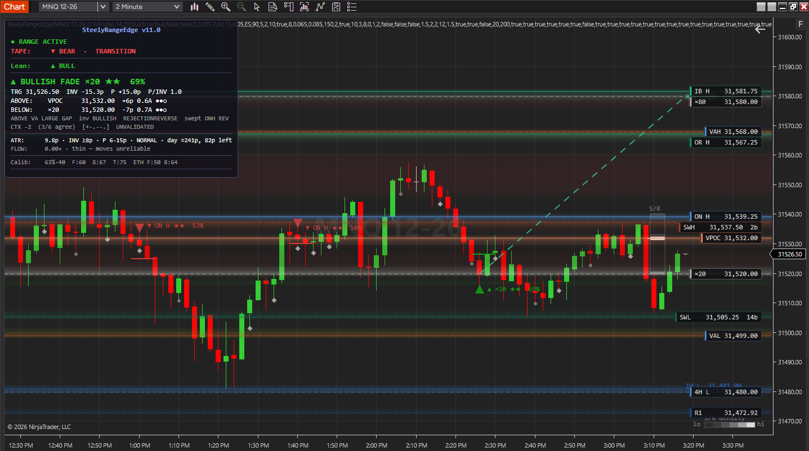Click the 2:10 PM time axis label
This screenshot has height=451, width=809.
coord(415,445)
